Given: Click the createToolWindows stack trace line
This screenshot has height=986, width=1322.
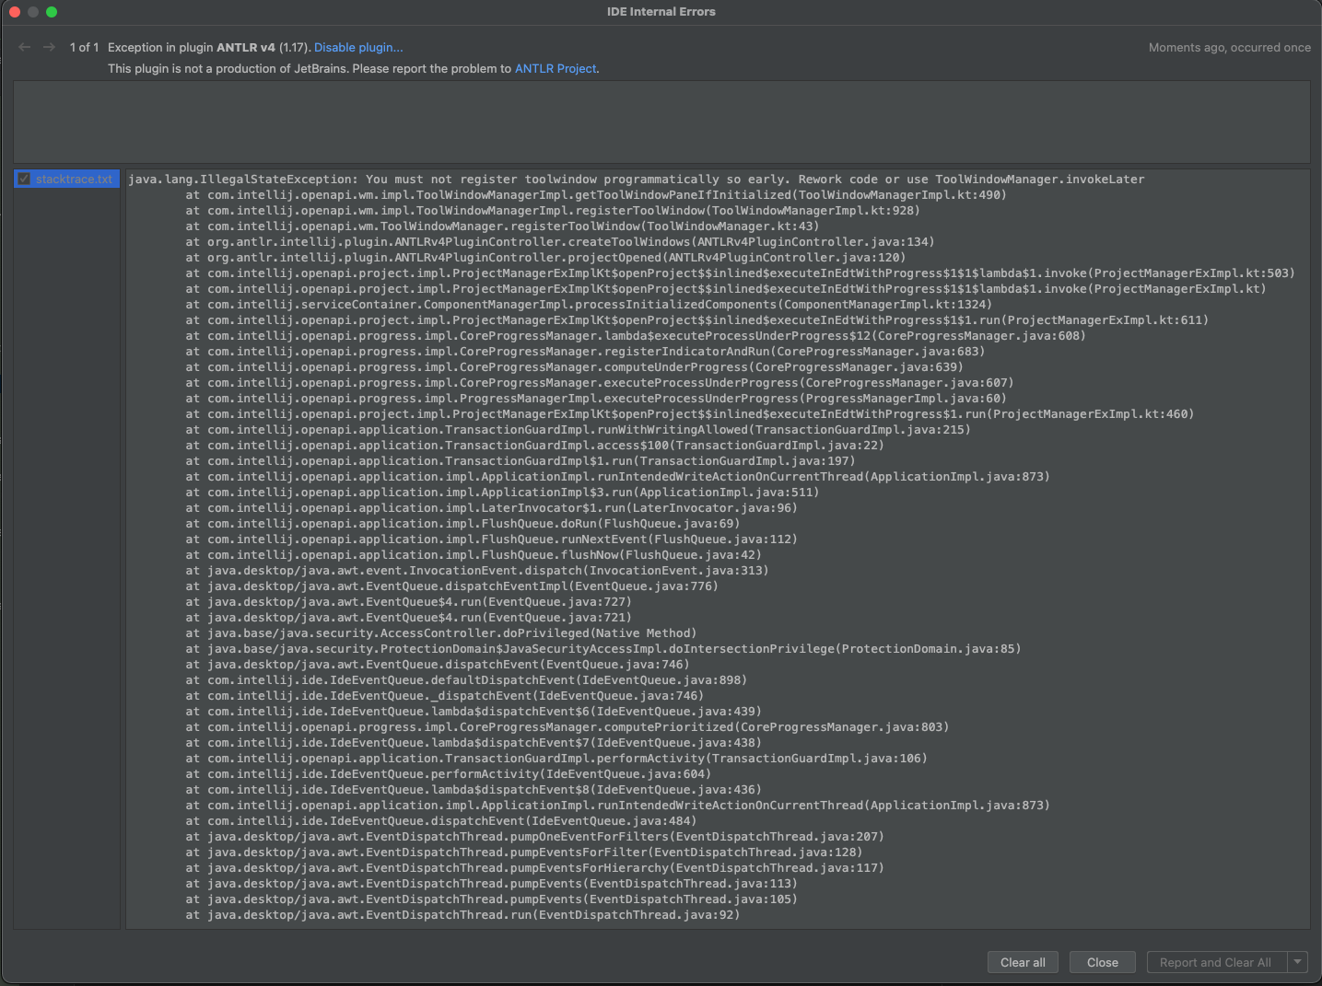Looking at the screenshot, I should (x=560, y=241).
